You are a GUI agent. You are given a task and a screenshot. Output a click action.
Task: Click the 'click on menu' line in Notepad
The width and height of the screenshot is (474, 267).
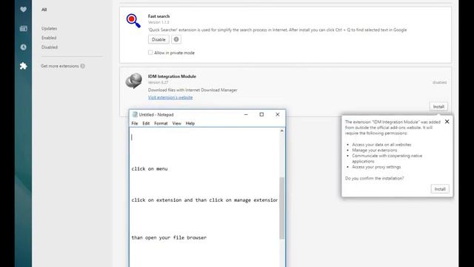click(150, 168)
